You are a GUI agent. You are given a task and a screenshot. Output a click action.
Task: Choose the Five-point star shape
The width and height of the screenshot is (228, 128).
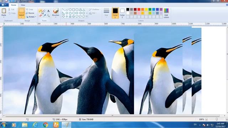tap(70, 16)
